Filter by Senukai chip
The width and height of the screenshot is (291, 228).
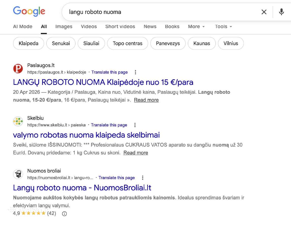(61, 43)
